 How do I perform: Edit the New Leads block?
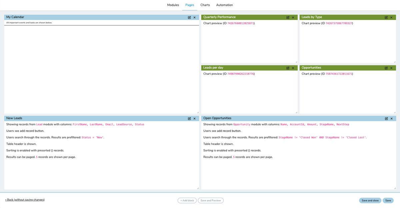click(x=189, y=118)
